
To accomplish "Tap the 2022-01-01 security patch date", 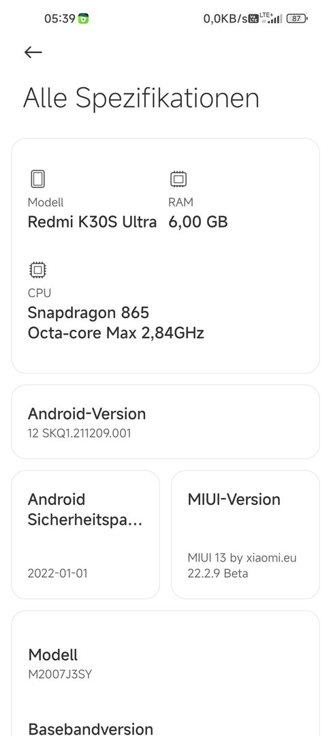I will (x=58, y=573).
